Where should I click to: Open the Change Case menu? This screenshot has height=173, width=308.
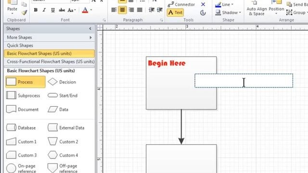pos(72,10)
